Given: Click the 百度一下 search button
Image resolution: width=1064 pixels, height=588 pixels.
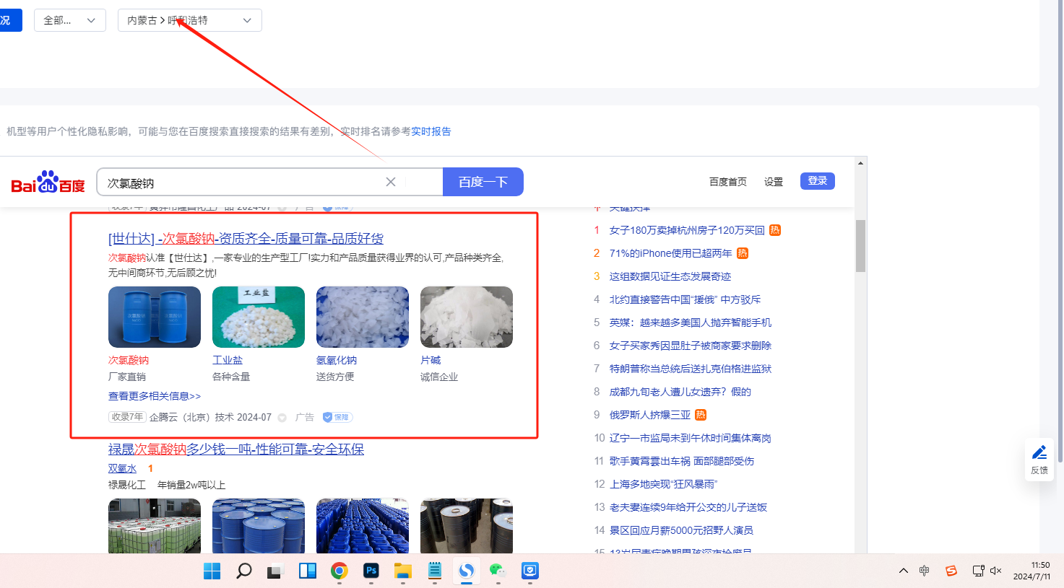Looking at the screenshot, I should [x=483, y=182].
